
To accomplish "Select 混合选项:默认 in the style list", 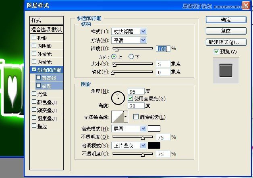I will [x=46, y=29].
